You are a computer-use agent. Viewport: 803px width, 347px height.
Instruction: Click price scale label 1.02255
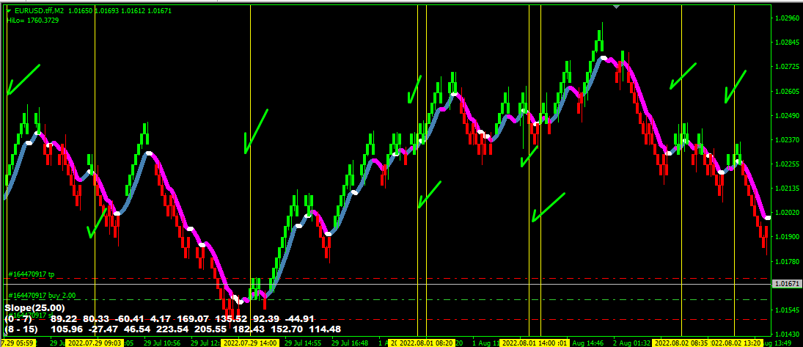tap(788, 164)
